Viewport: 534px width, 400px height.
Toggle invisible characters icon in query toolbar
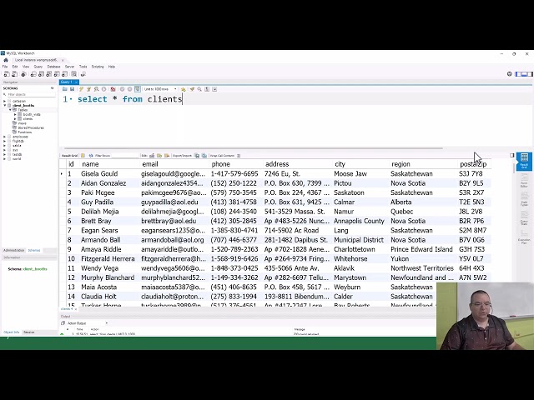point(207,89)
